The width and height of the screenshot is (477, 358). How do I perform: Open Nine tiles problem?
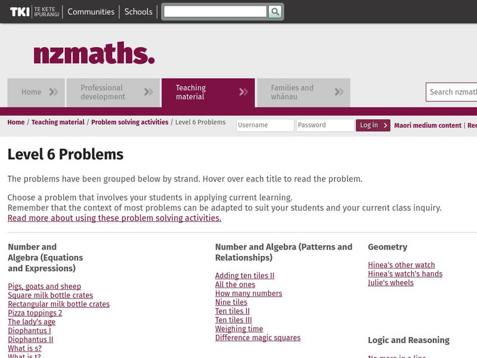(x=231, y=303)
